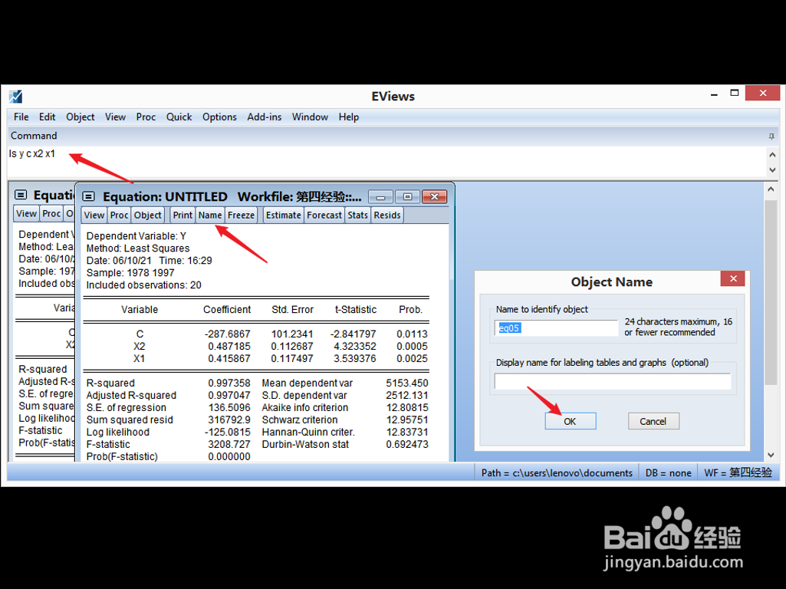Click Freeze in equation toolbar
Viewport: 786px width, 589px height.
click(241, 215)
